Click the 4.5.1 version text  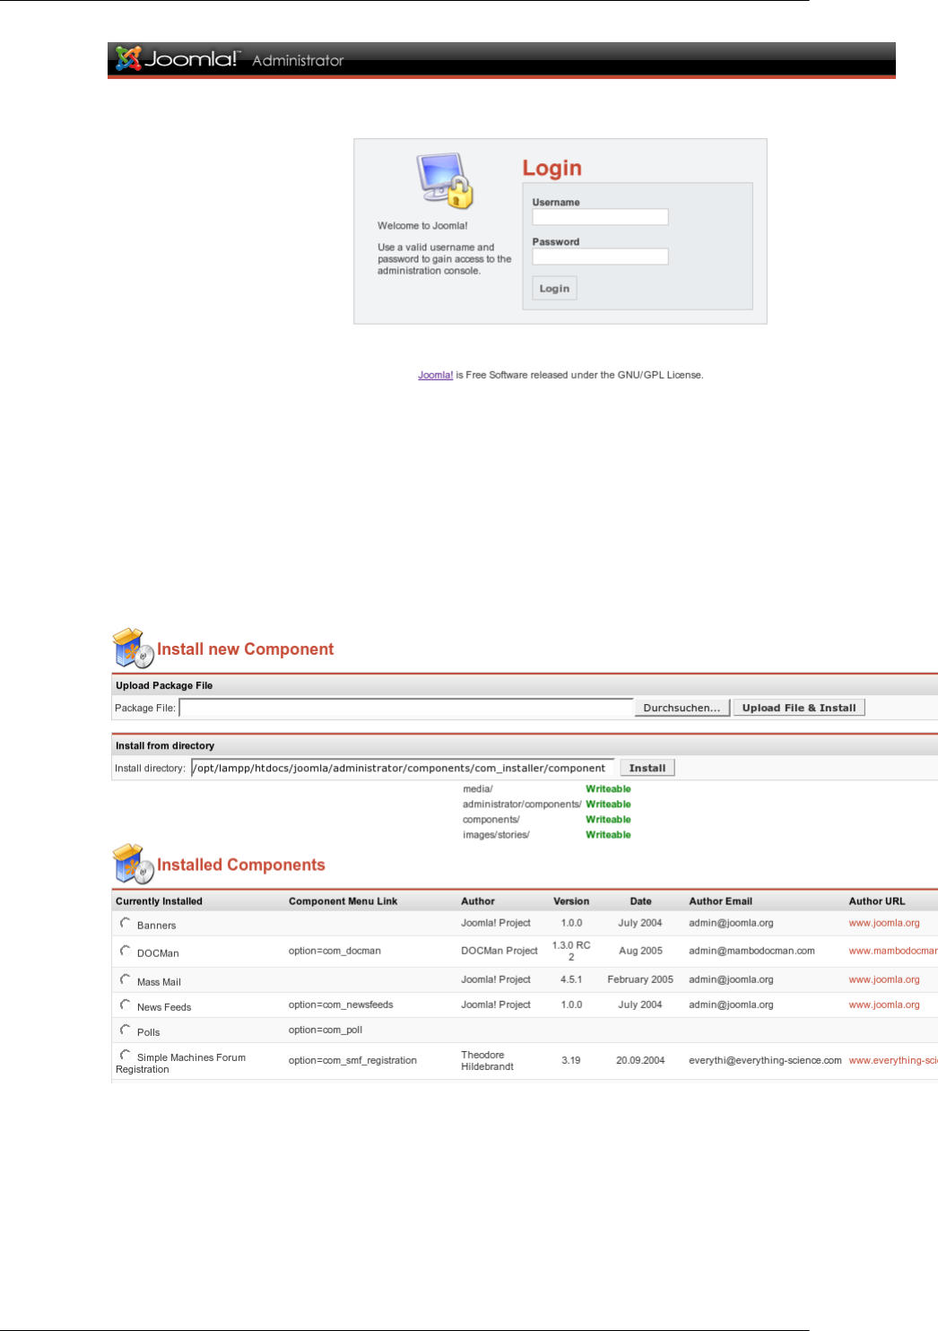[x=571, y=979]
